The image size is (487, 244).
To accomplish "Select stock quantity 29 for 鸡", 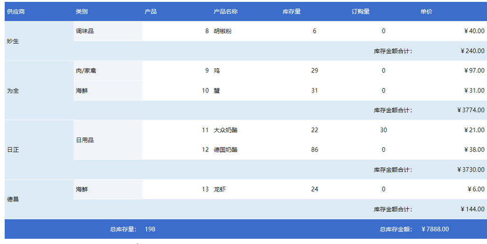I will pos(315,71).
